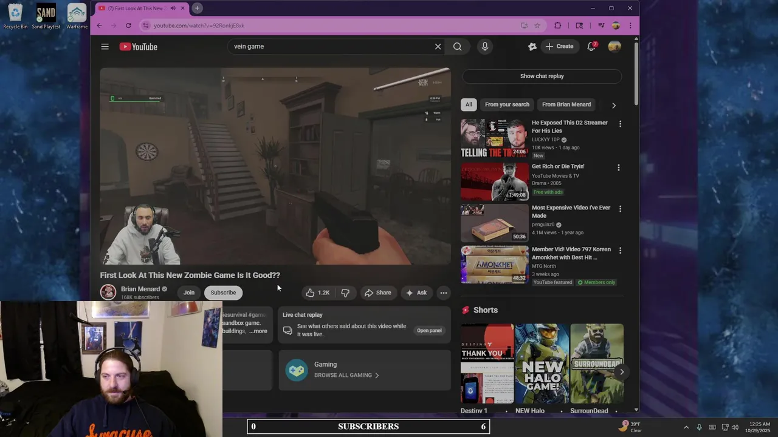Select the 'All' filter chip
The height and width of the screenshot is (437, 778).
469,104
